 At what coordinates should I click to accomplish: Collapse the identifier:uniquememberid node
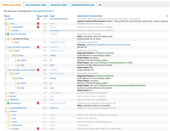8,70
